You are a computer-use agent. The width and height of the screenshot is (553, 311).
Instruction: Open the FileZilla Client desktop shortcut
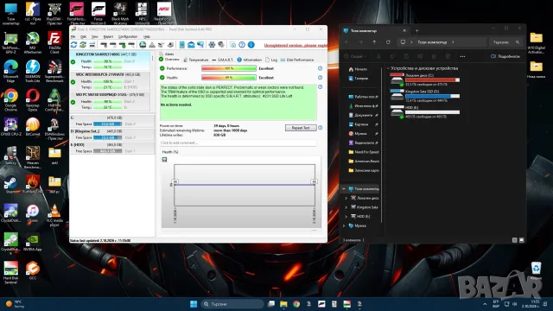[54, 42]
